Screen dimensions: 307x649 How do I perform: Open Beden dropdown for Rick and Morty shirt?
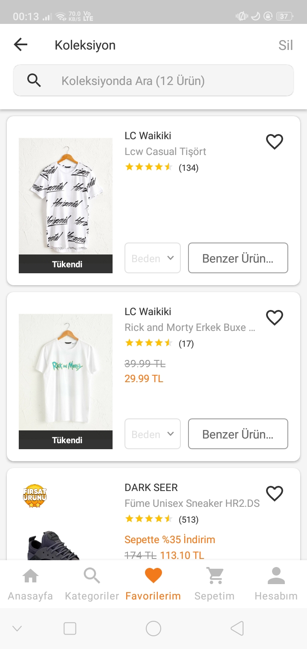point(153,434)
